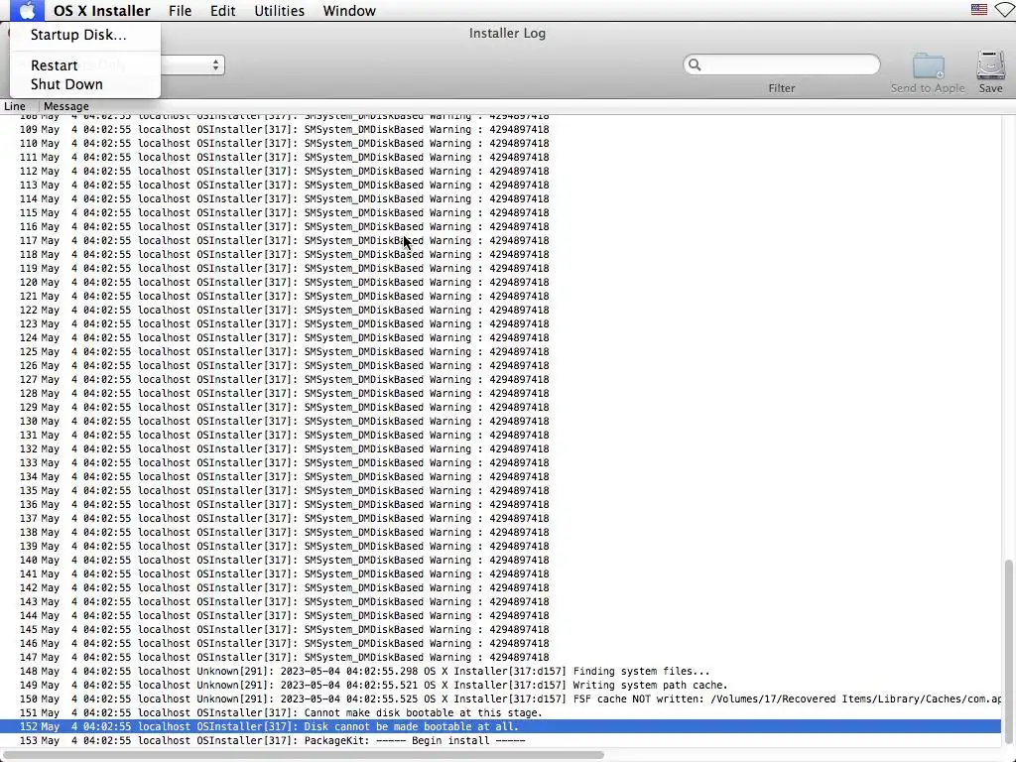Select line 153 'PackageKit: ----- Begin install -----'
The width and height of the screenshot is (1016, 762).
(500, 740)
